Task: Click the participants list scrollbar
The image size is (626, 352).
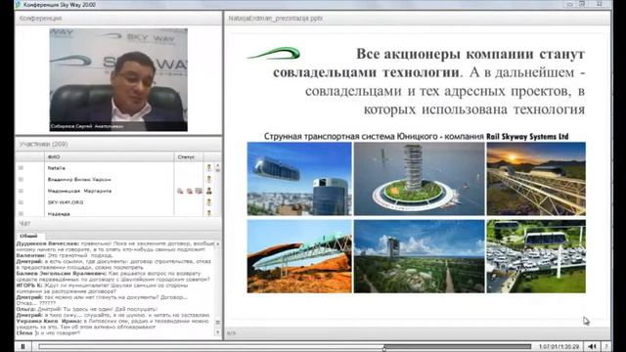Action: point(218,189)
